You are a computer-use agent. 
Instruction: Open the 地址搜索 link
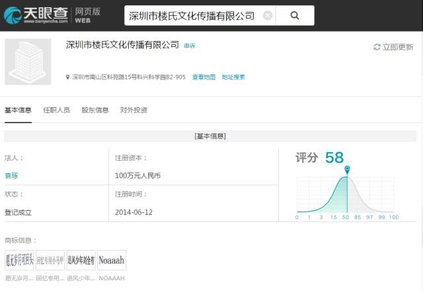pyautogui.click(x=233, y=77)
